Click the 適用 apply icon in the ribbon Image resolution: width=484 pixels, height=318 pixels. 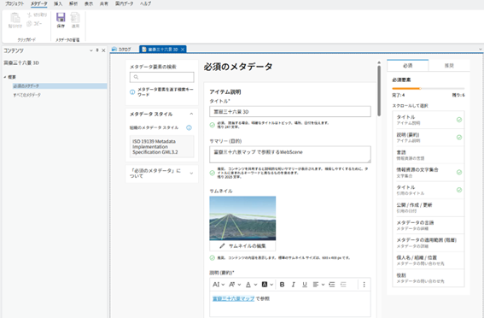pyautogui.click(x=75, y=17)
